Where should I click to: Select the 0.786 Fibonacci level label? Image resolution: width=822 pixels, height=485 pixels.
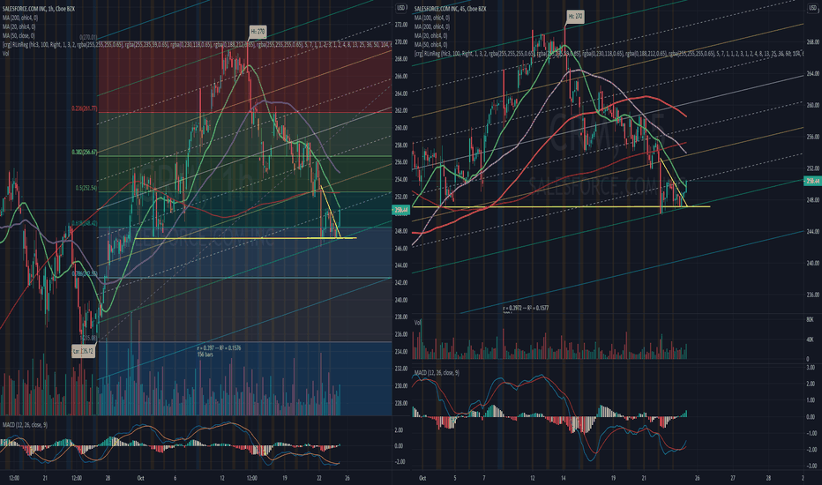coord(85,273)
